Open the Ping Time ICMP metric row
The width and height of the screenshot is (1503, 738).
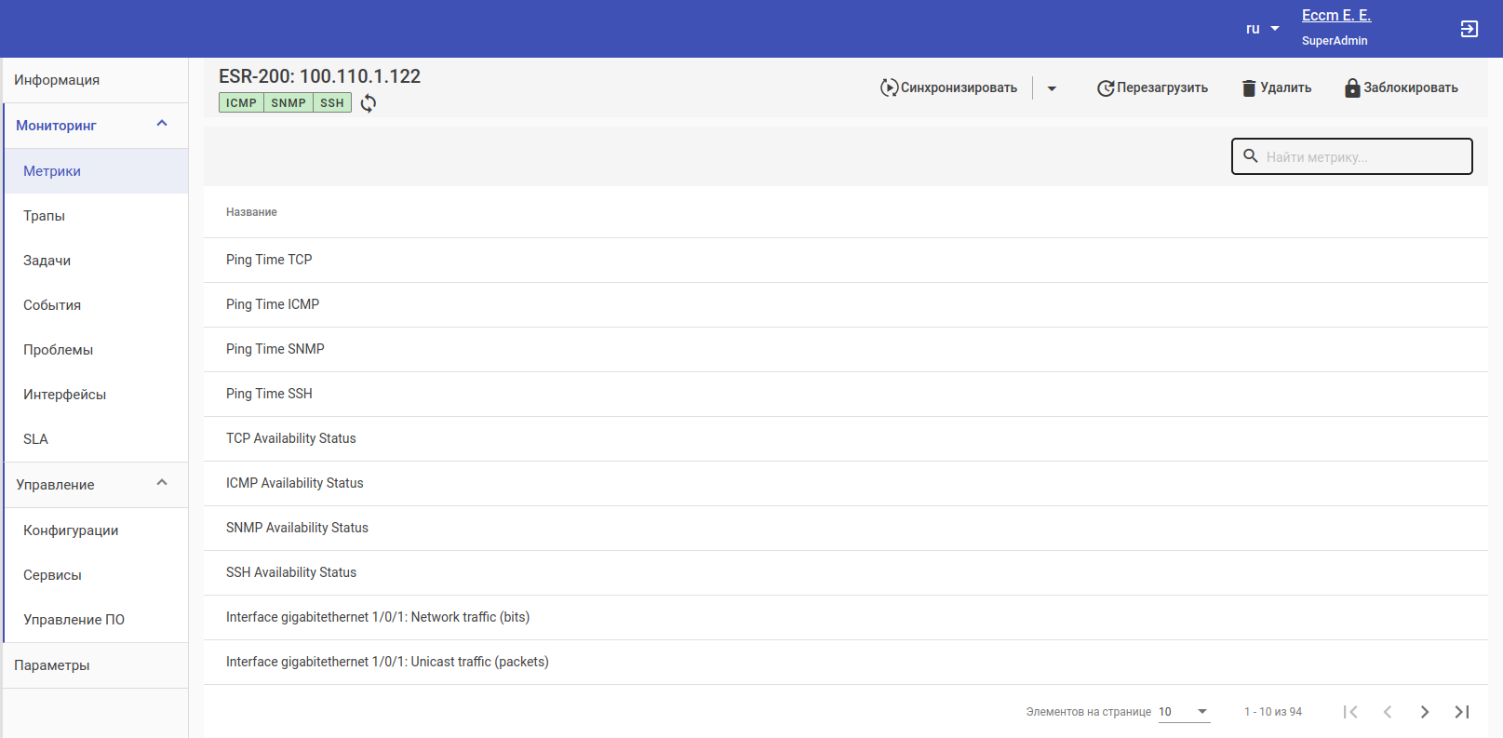coord(273,304)
